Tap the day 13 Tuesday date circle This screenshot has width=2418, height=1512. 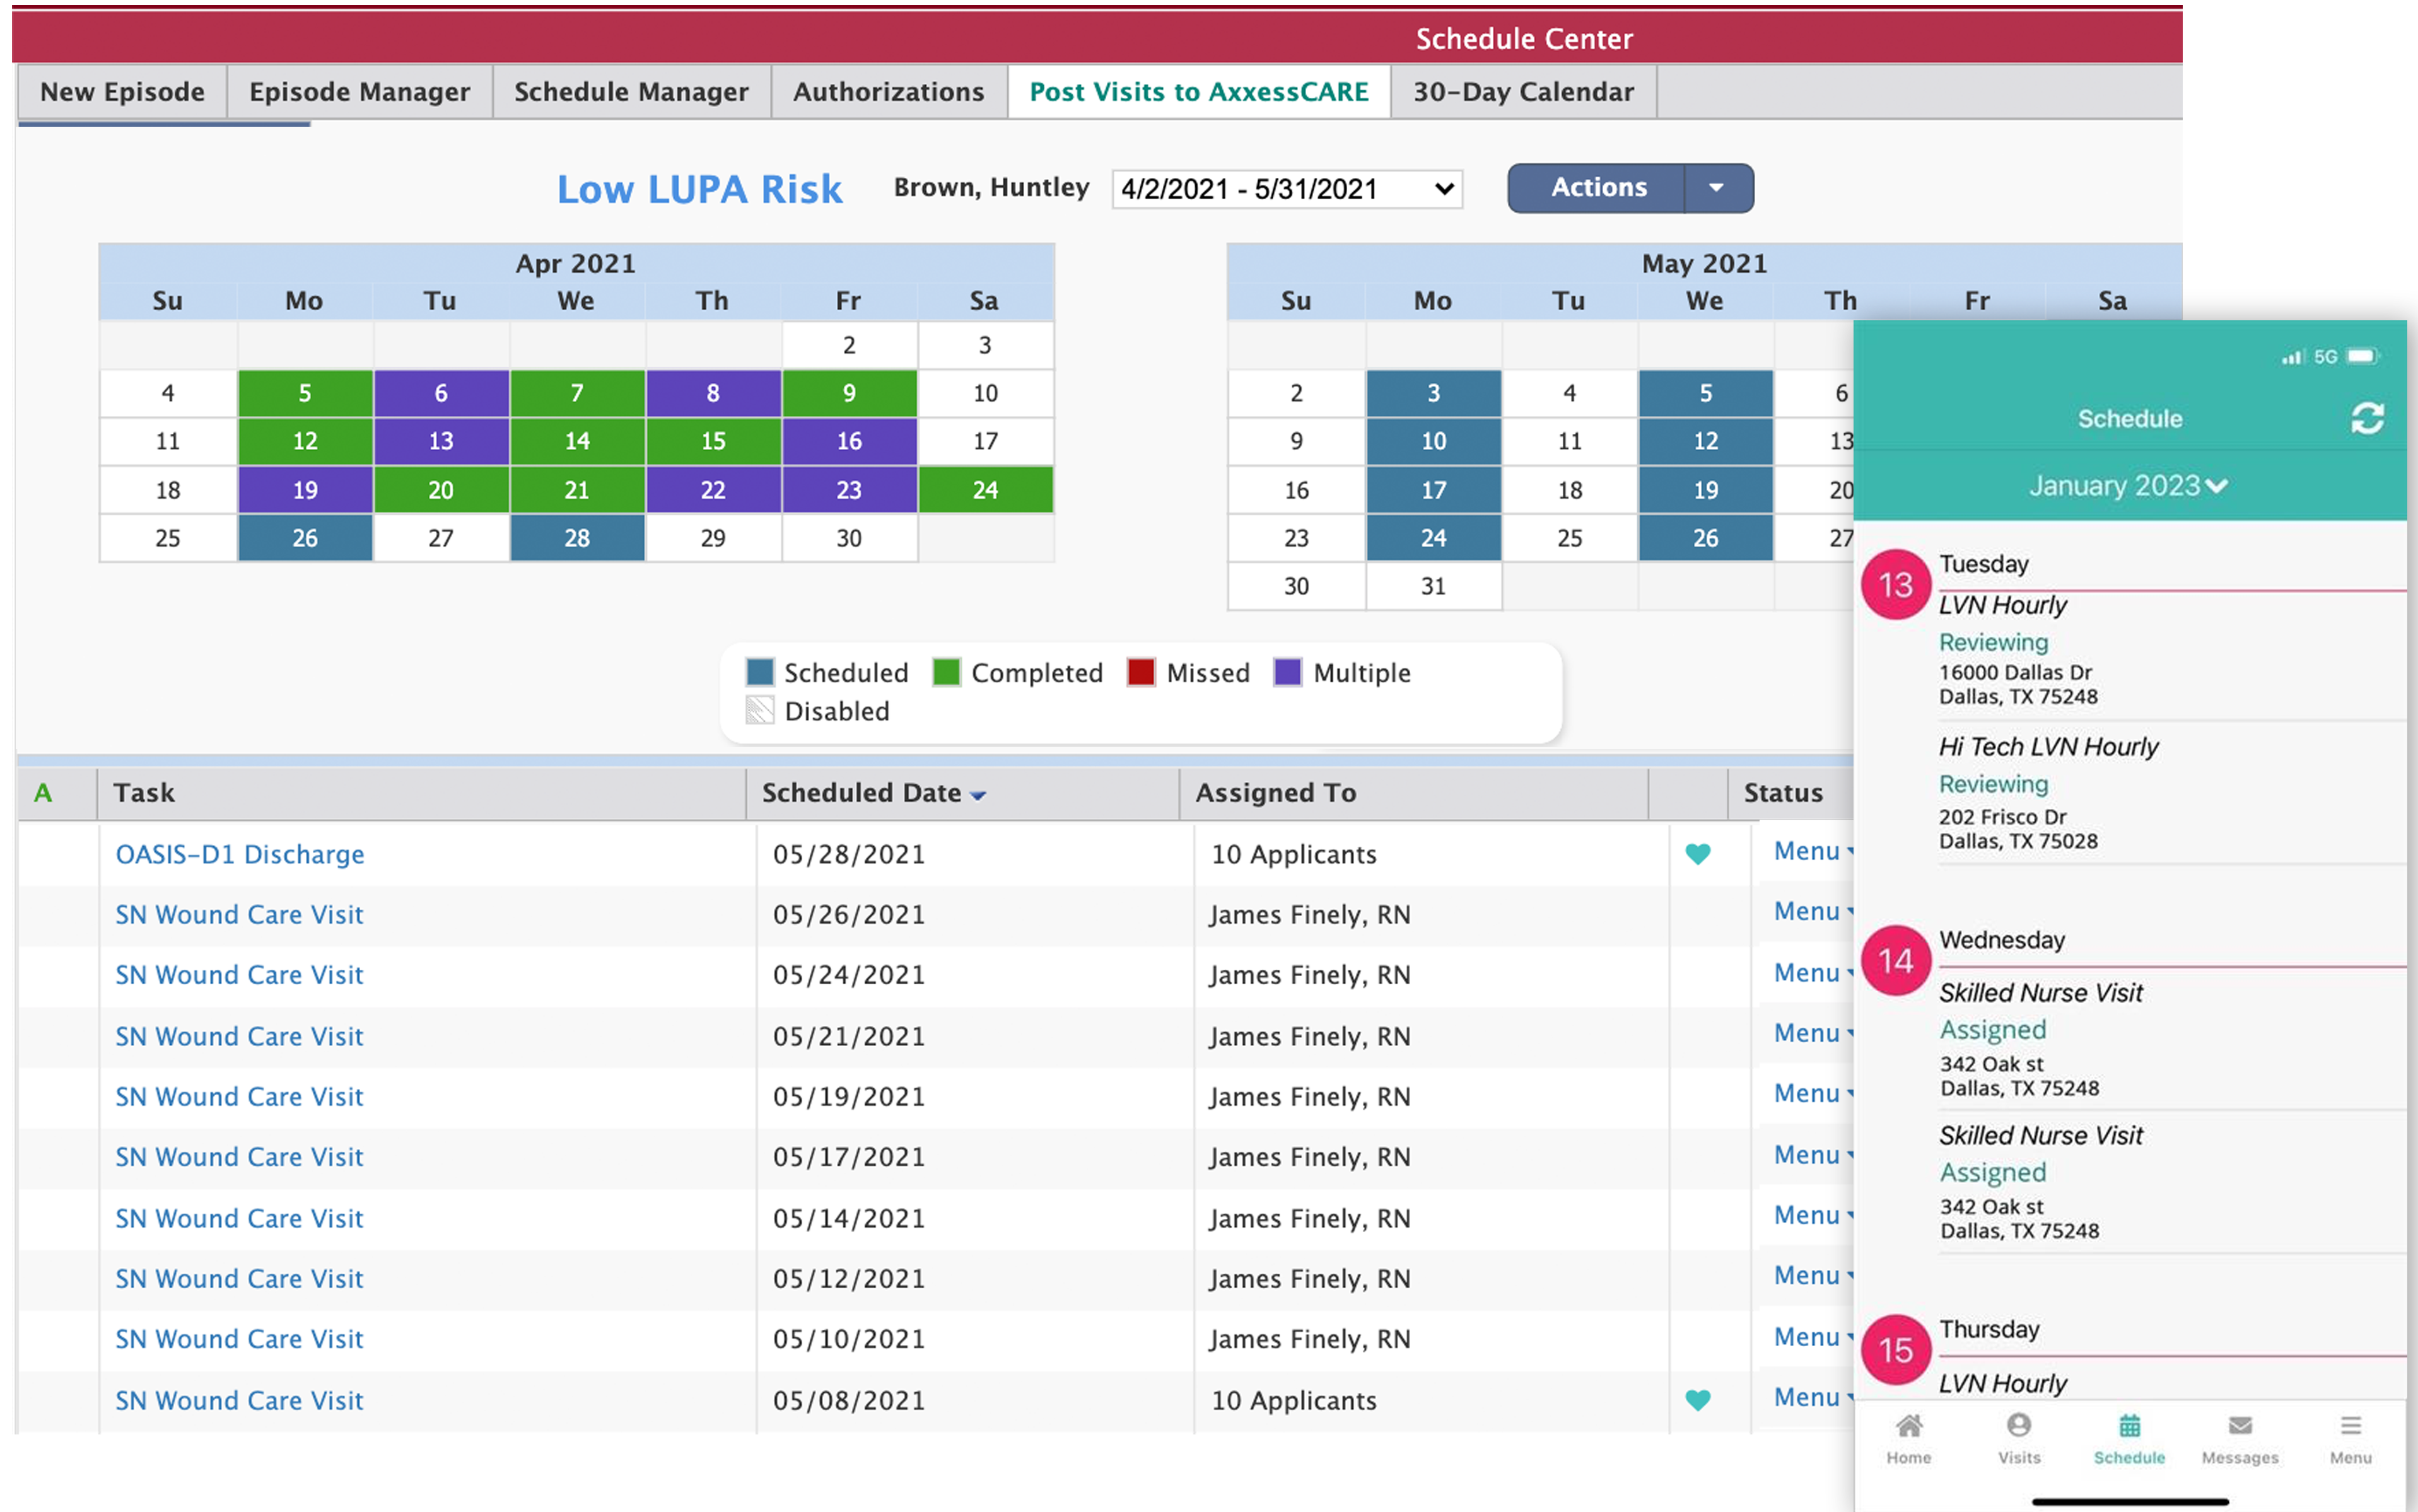tap(1895, 585)
